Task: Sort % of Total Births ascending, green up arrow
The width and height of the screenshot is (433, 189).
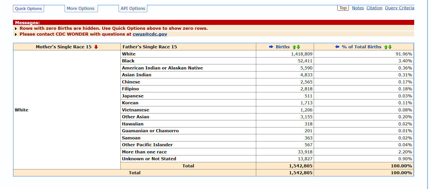Action: pos(386,47)
